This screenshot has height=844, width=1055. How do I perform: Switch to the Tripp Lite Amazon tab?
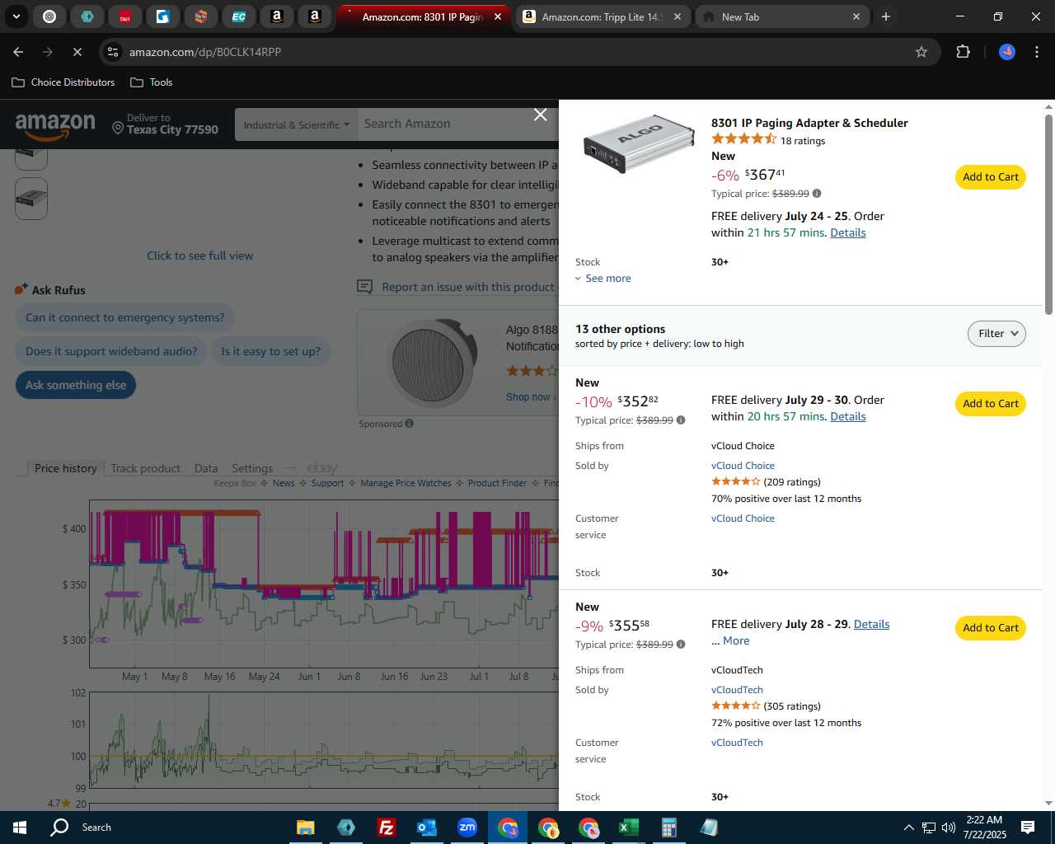tap(602, 16)
